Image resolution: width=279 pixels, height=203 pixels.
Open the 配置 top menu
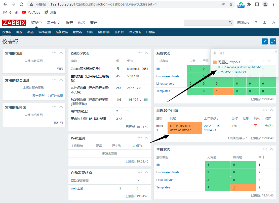tap(82, 23)
